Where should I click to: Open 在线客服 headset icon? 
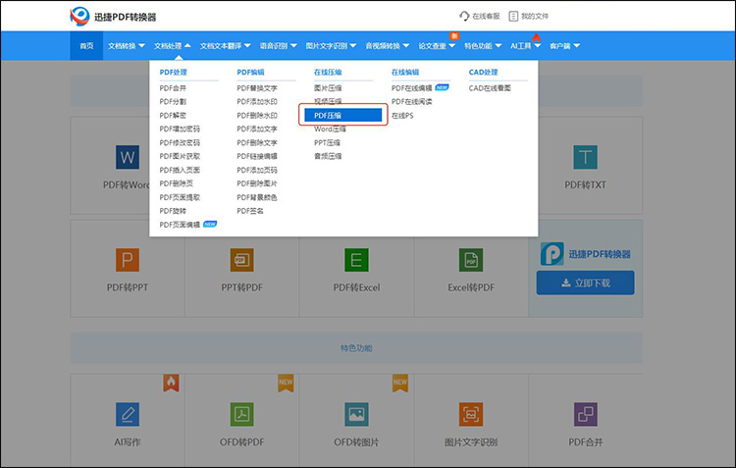[x=464, y=16]
